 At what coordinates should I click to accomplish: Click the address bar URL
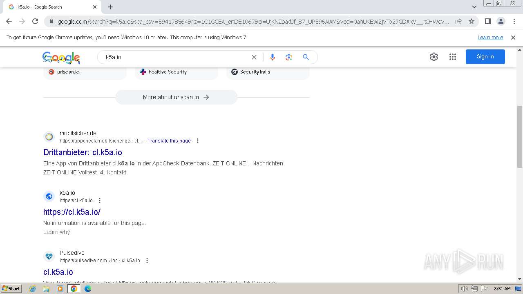tap(253, 22)
